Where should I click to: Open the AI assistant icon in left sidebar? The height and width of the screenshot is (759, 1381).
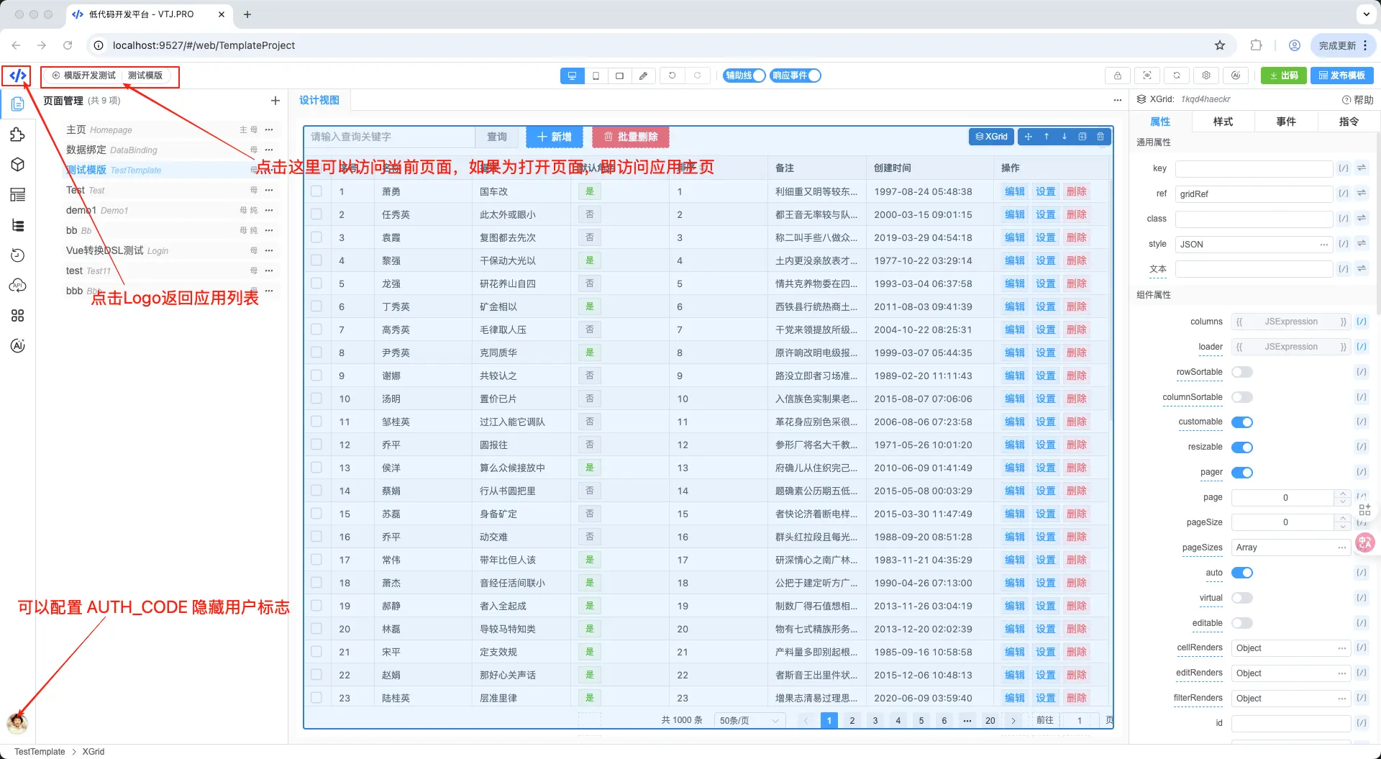coord(18,346)
